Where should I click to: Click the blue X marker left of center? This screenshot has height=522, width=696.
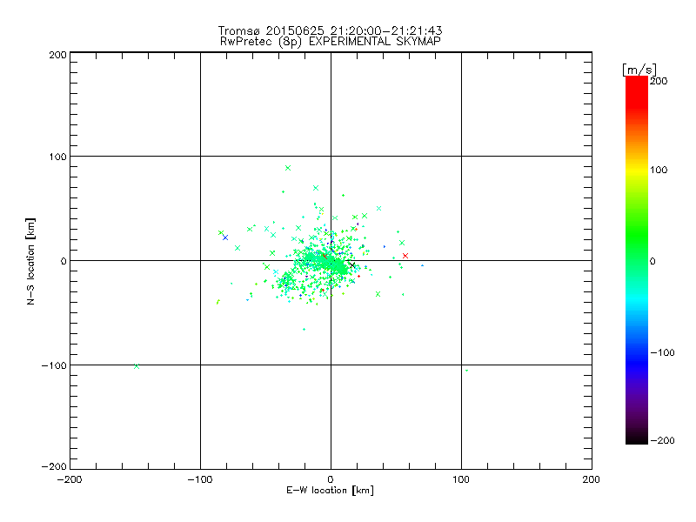click(x=225, y=238)
